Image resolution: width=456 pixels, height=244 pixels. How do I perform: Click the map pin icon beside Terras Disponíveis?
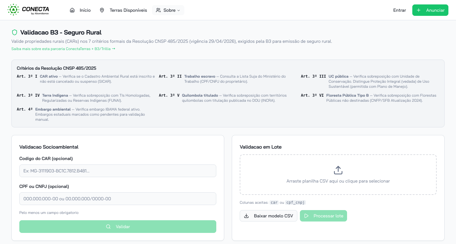(x=102, y=10)
